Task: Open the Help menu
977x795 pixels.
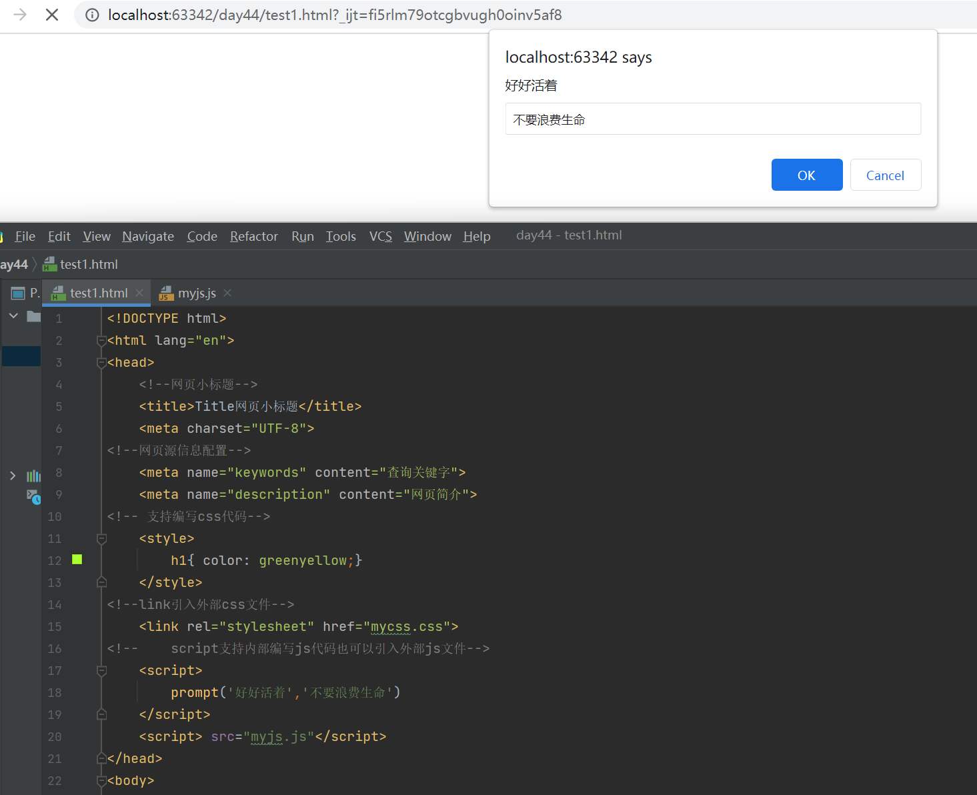Action: click(477, 236)
